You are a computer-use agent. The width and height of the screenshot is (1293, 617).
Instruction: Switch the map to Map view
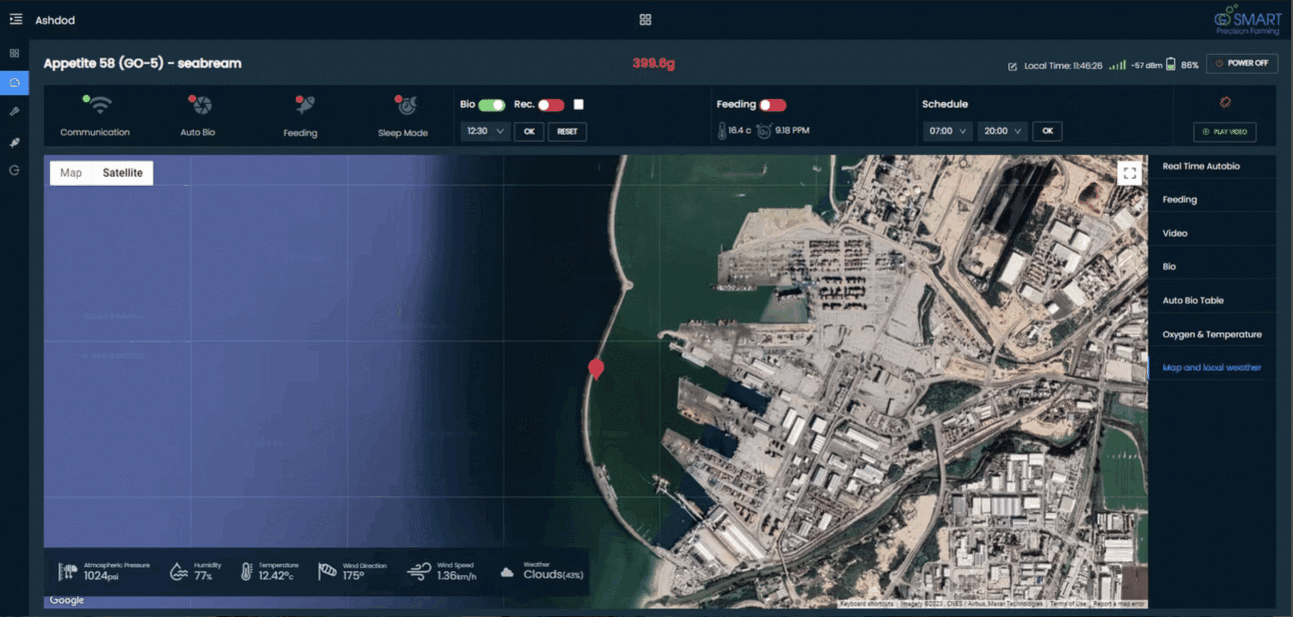pyautogui.click(x=71, y=173)
